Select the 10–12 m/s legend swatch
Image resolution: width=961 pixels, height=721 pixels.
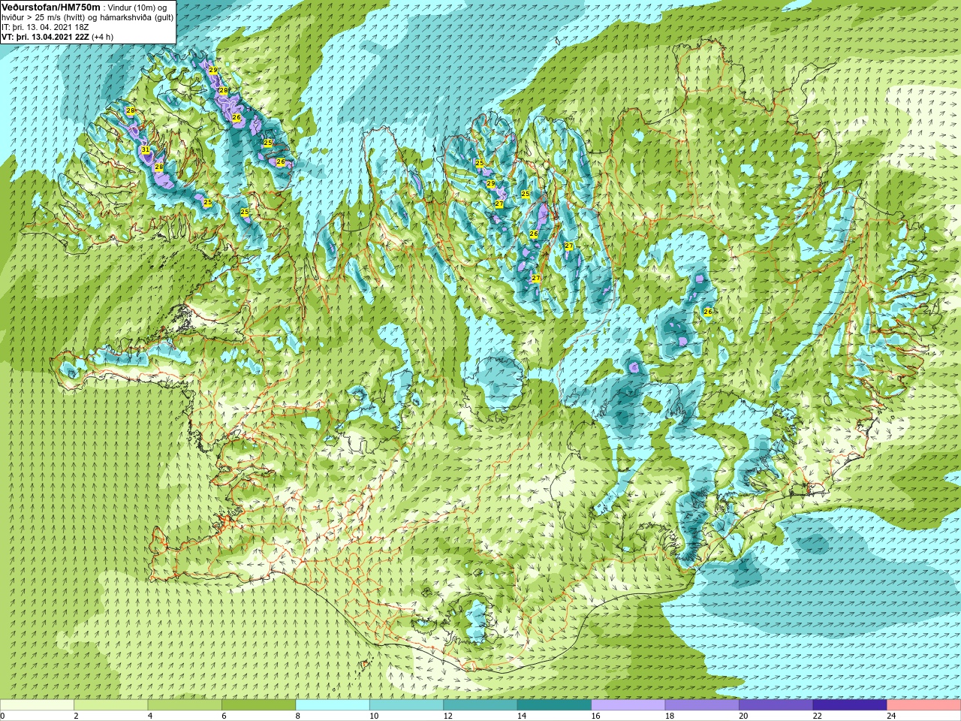406,705
